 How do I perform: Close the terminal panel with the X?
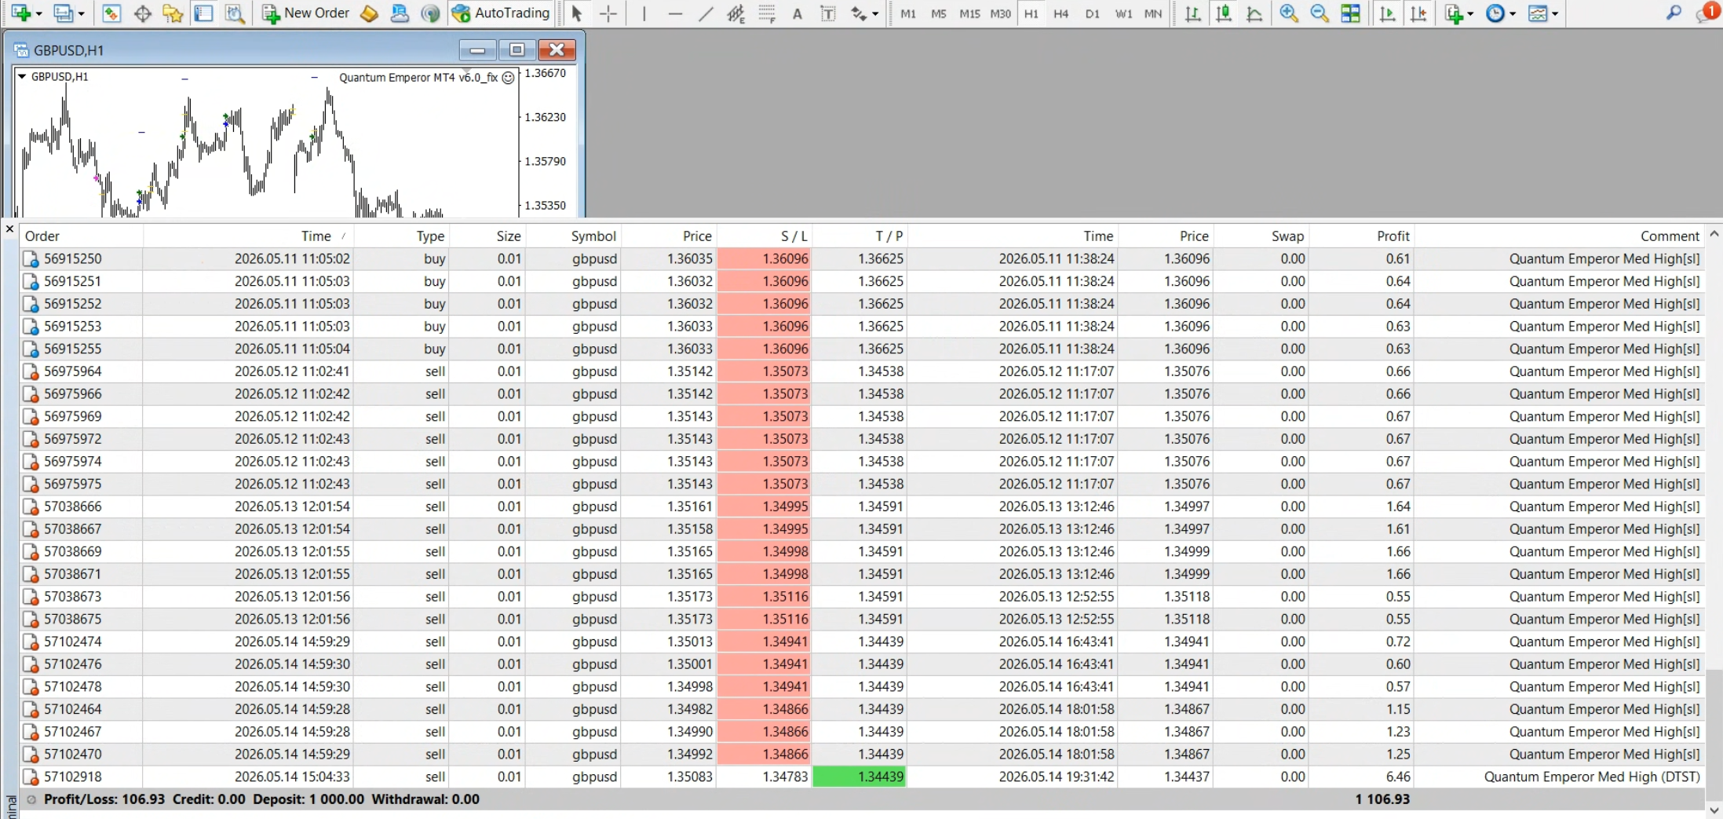coord(9,229)
